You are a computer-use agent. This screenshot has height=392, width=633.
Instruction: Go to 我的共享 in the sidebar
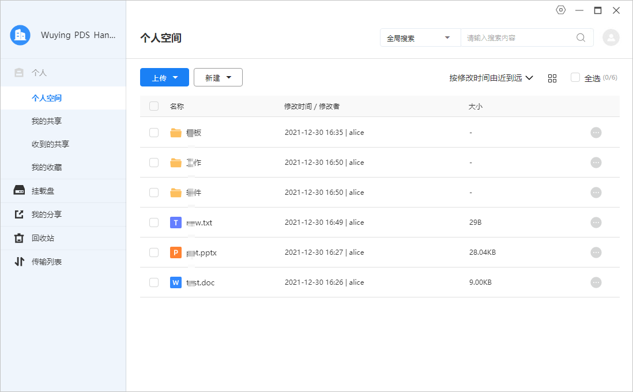pyautogui.click(x=47, y=121)
